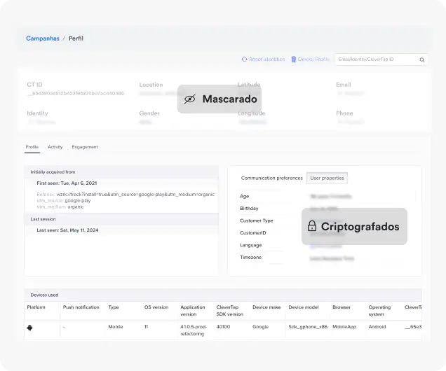Click the Email field label

point(344,85)
